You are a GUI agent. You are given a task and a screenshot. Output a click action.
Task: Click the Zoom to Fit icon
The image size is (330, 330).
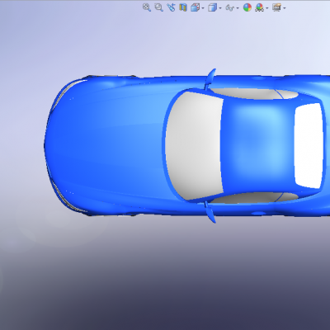click(147, 7)
